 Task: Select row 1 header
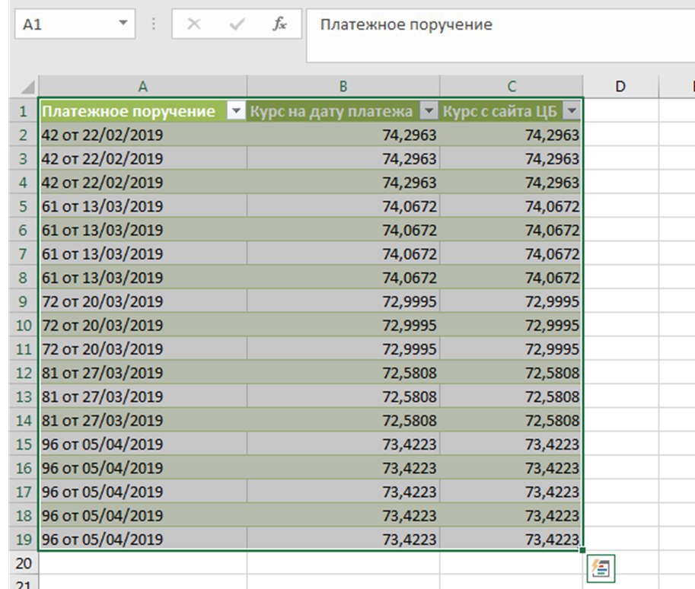click(x=24, y=111)
